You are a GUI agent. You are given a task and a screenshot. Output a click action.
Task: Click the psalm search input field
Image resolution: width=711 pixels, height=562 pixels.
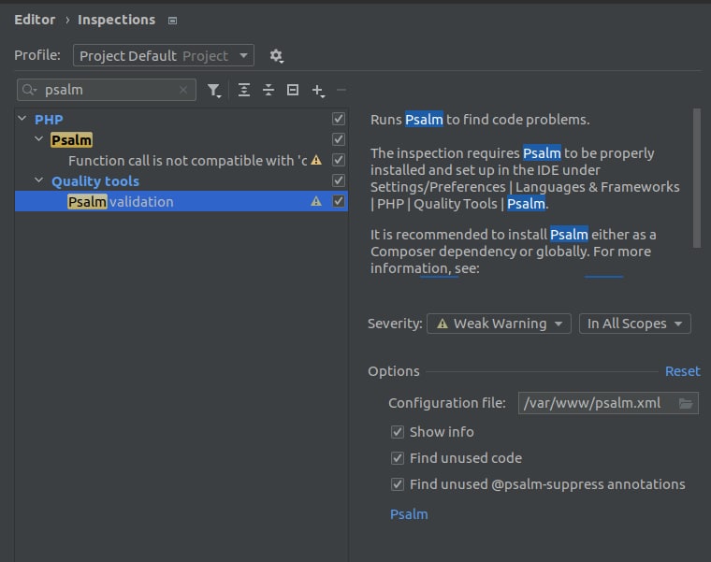click(x=107, y=90)
